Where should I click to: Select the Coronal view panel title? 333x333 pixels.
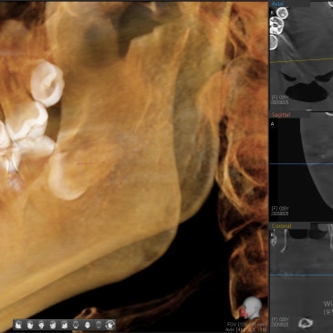click(281, 226)
